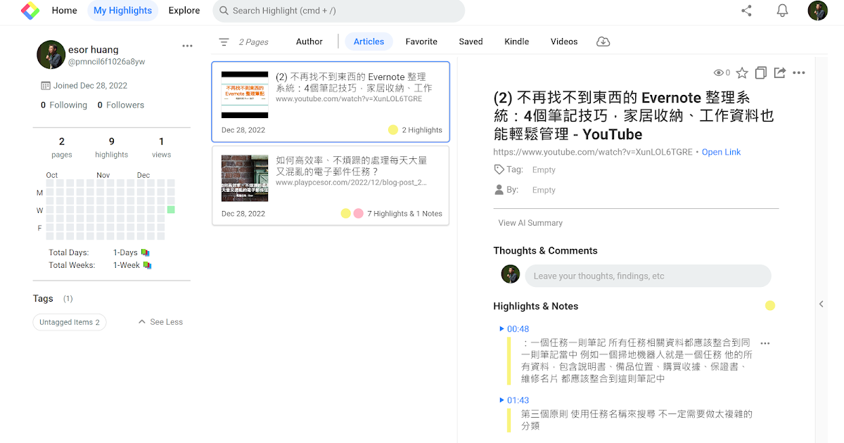This screenshot has height=443, width=844.
Task: Open profile more options beside esor huang
Action: (x=187, y=46)
